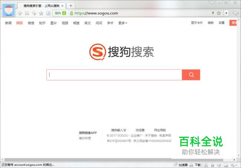Click the lightning speed mode icon
241x168 pixels.
tap(213, 13)
